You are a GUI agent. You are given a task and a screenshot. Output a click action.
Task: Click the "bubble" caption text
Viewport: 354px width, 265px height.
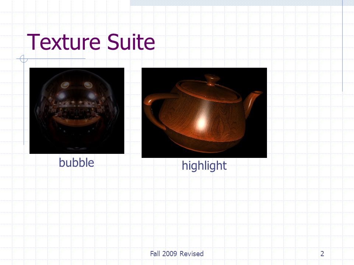pos(76,162)
